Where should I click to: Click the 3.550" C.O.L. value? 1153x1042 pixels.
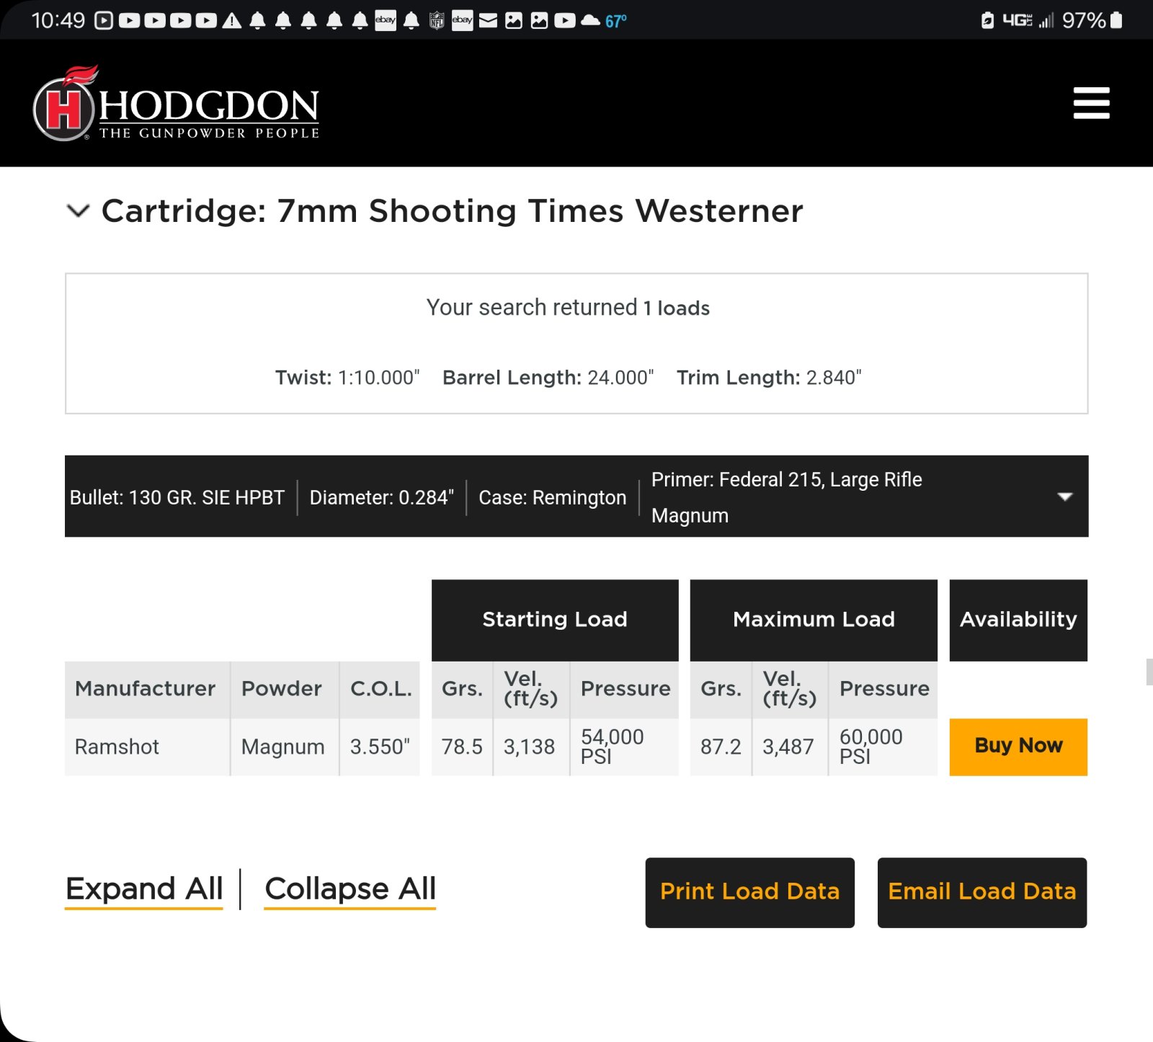click(x=380, y=747)
